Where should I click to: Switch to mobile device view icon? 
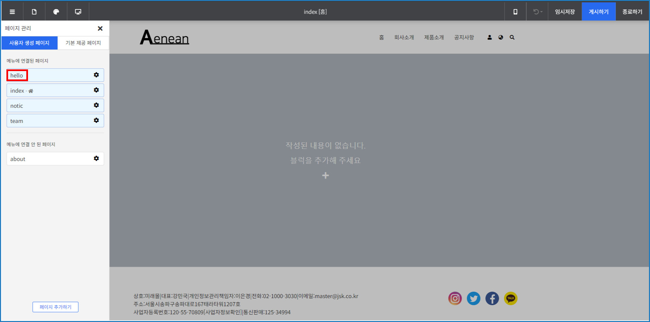pos(515,12)
